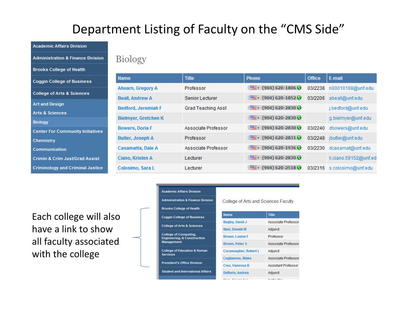Open College of Arts & Sciences in the lower sidebar
Image resolution: width=417 pixels, height=312 pixels.
tap(182, 226)
